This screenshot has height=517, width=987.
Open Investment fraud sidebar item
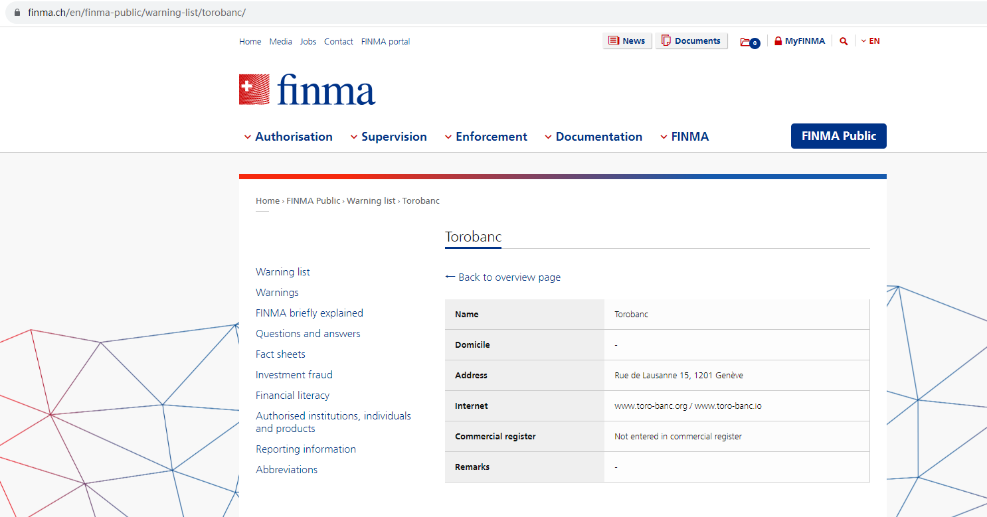tap(294, 375)
